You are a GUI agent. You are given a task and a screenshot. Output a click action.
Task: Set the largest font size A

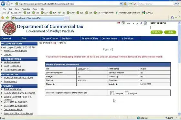click(141, 23)
